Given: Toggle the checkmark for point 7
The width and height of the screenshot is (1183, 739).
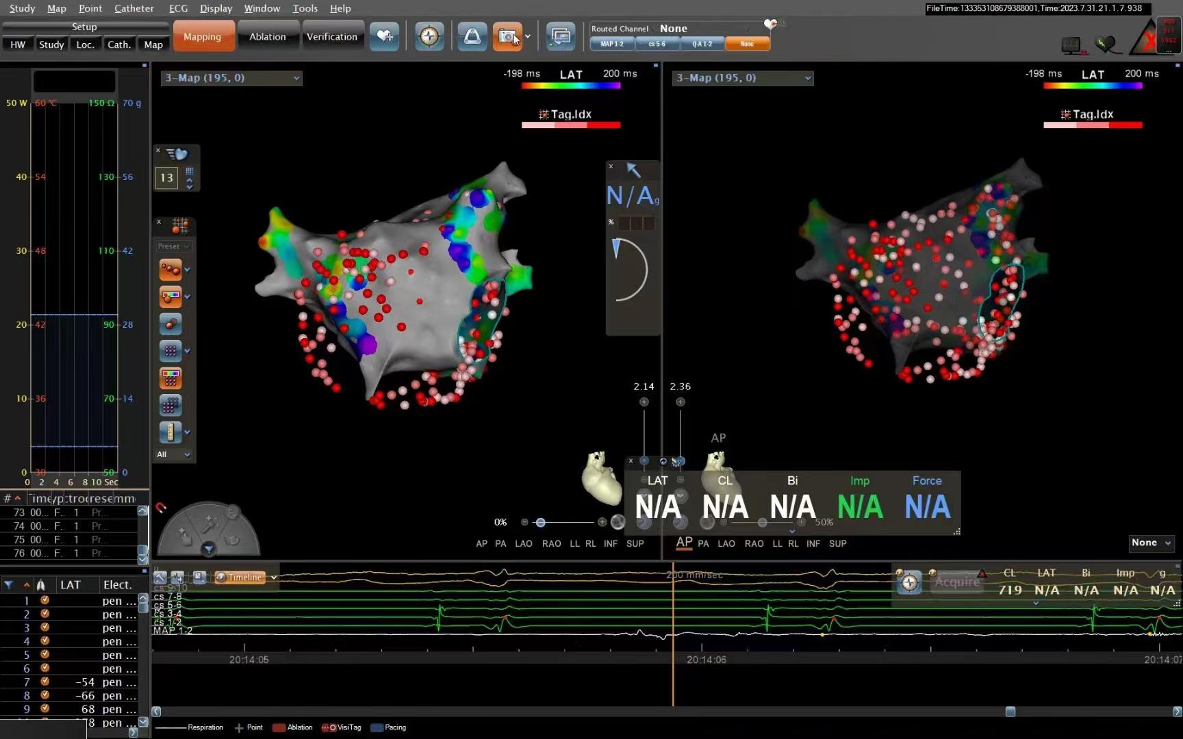Looking at the screenshot, I should click(44, 682).
